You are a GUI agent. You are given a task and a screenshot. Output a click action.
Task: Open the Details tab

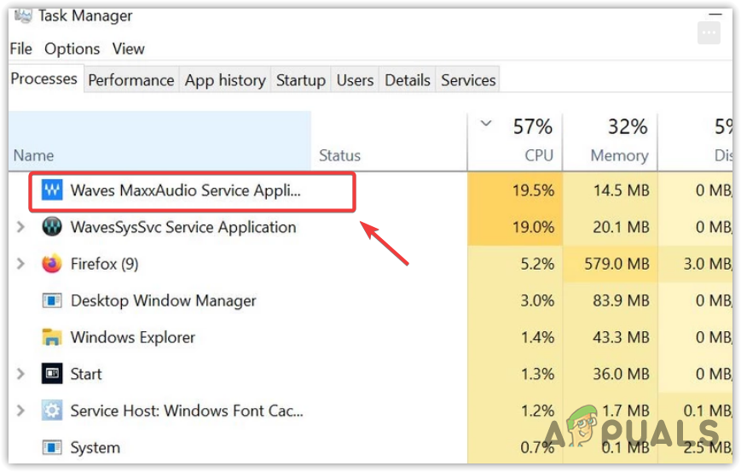pos(407,80)
